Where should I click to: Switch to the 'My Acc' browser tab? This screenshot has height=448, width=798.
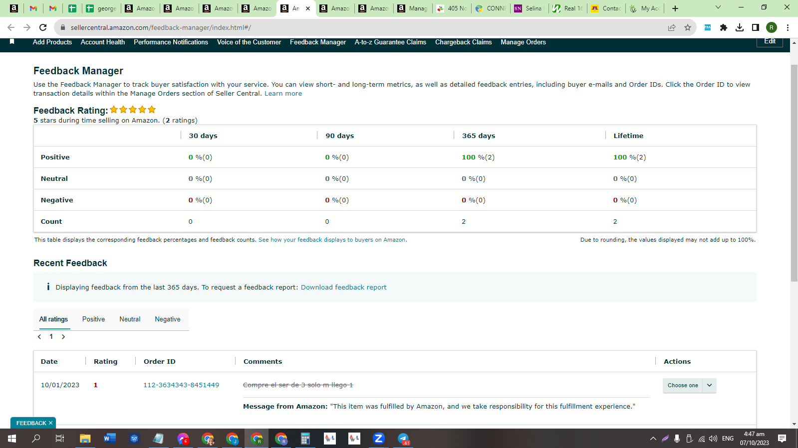pos(645,8)
